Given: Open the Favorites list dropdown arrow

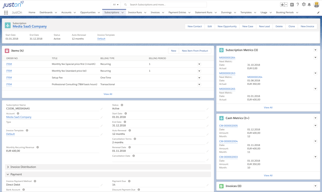Looking at the screenshot, I should [286, 4].
